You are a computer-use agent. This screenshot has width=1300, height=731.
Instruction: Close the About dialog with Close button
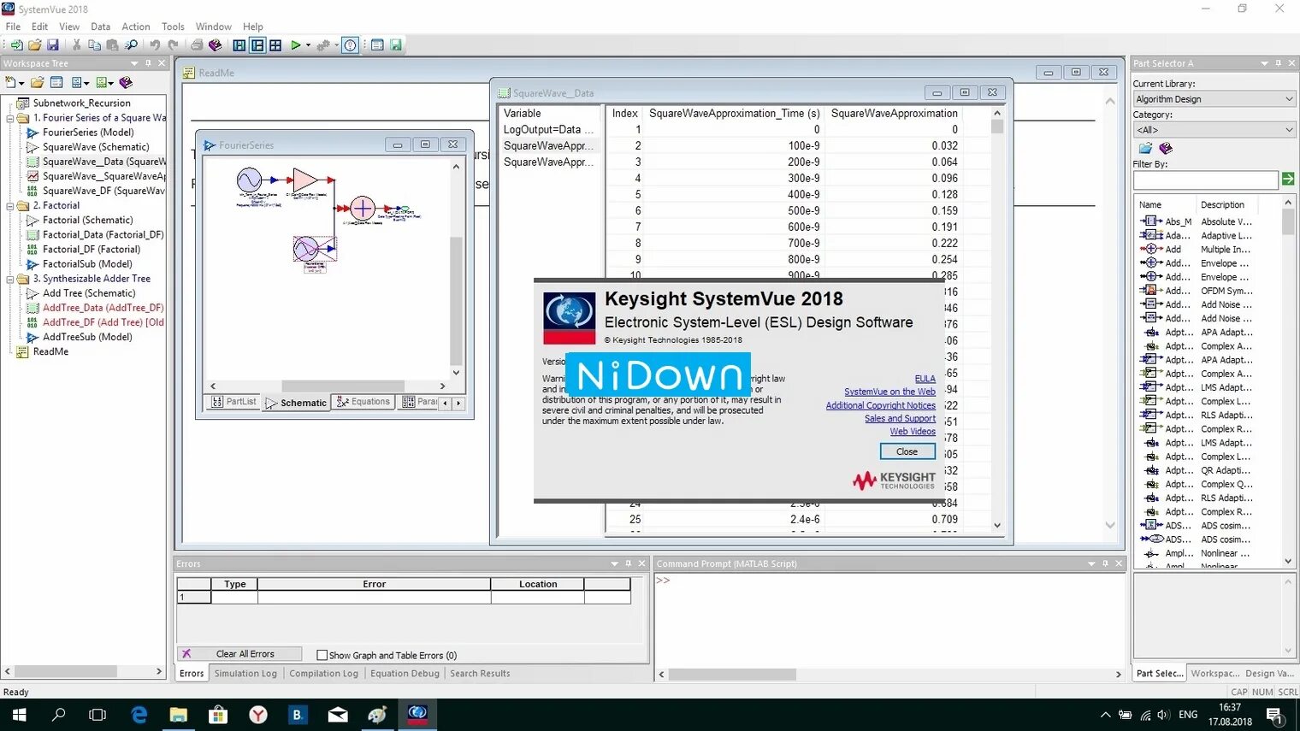907,451
